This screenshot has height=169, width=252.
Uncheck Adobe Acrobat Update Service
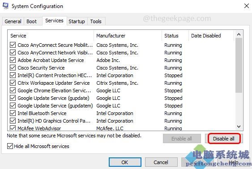point(13,60)
